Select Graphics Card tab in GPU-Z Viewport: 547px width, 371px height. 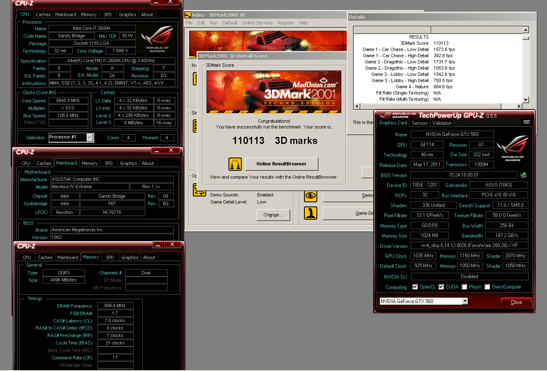[393, 123]
